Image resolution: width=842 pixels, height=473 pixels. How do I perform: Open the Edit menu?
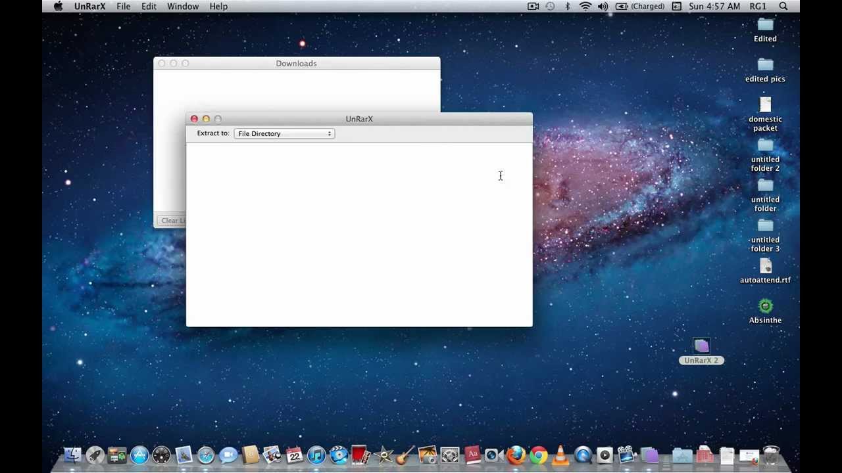tap(149, 7)
